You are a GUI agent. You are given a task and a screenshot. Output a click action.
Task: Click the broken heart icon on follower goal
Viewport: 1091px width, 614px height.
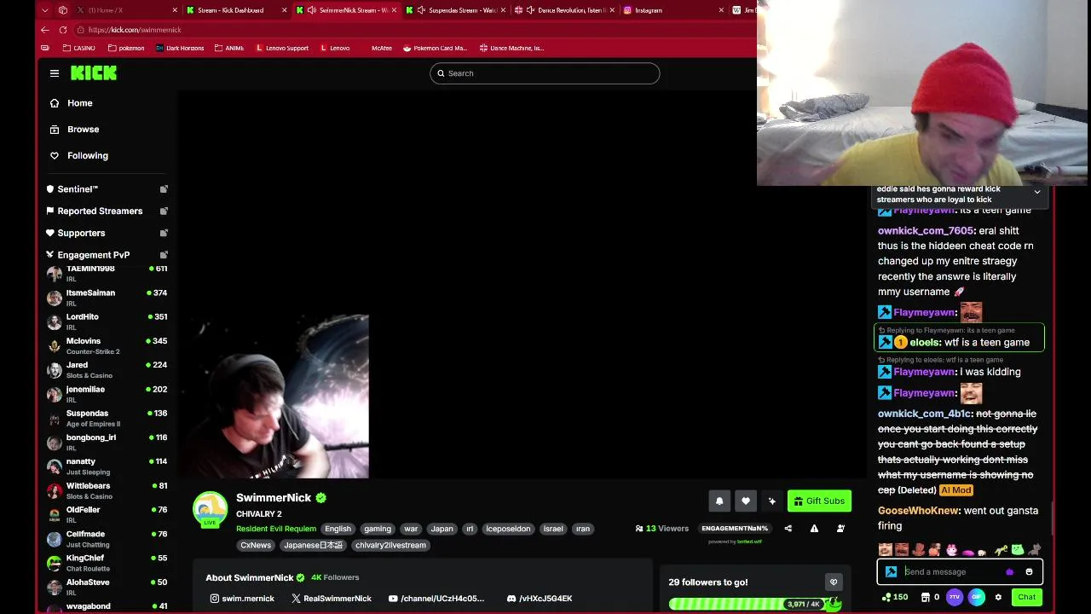tap(834, 582)
